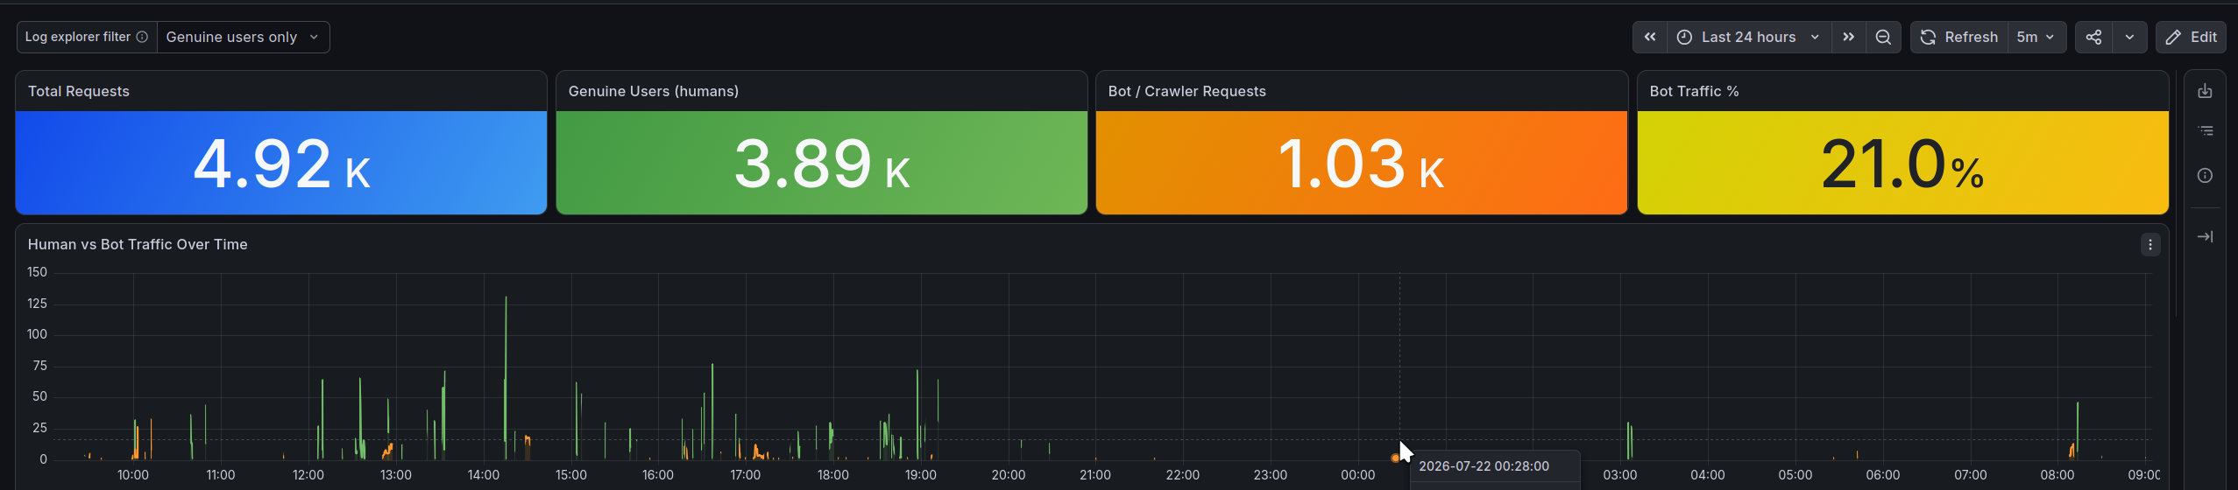
Task: Expand the share options chevron
Action: [2129, 37]
